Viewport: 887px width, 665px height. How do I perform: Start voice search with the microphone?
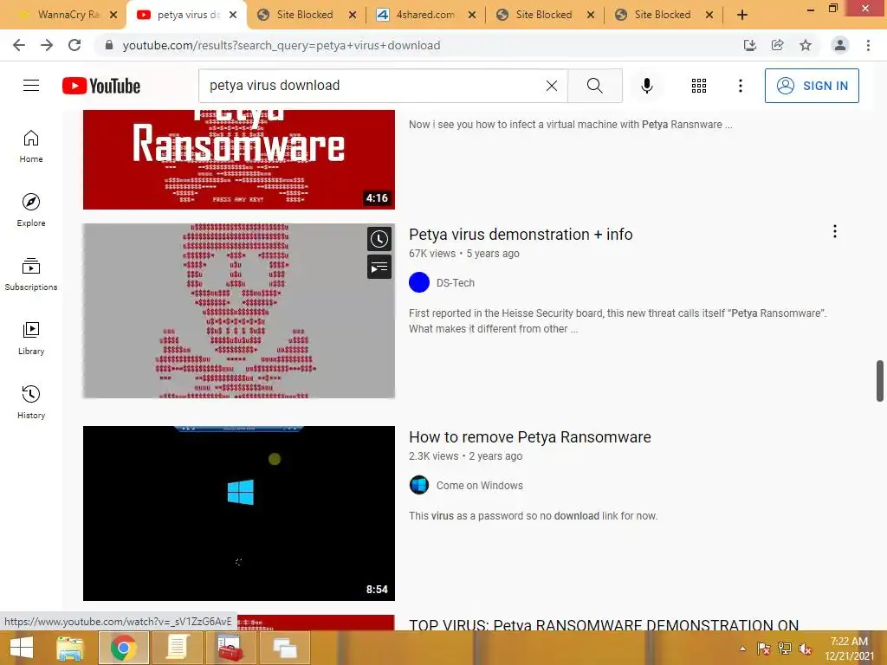point(646,86)
